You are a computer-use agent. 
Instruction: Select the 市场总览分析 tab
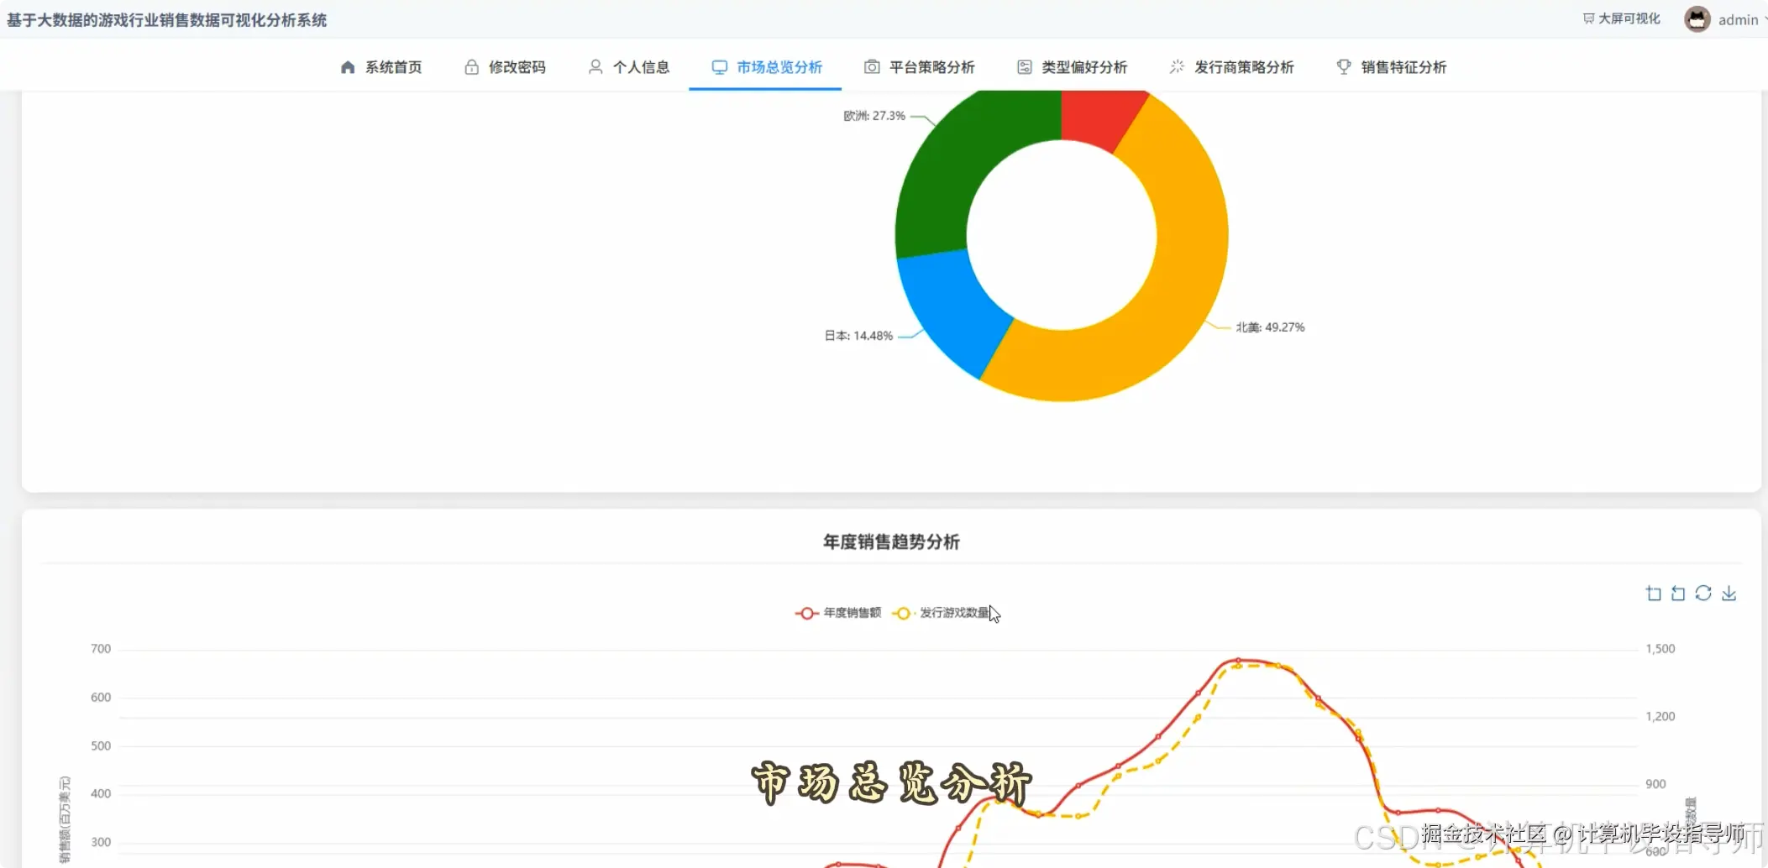click(765, 67)
